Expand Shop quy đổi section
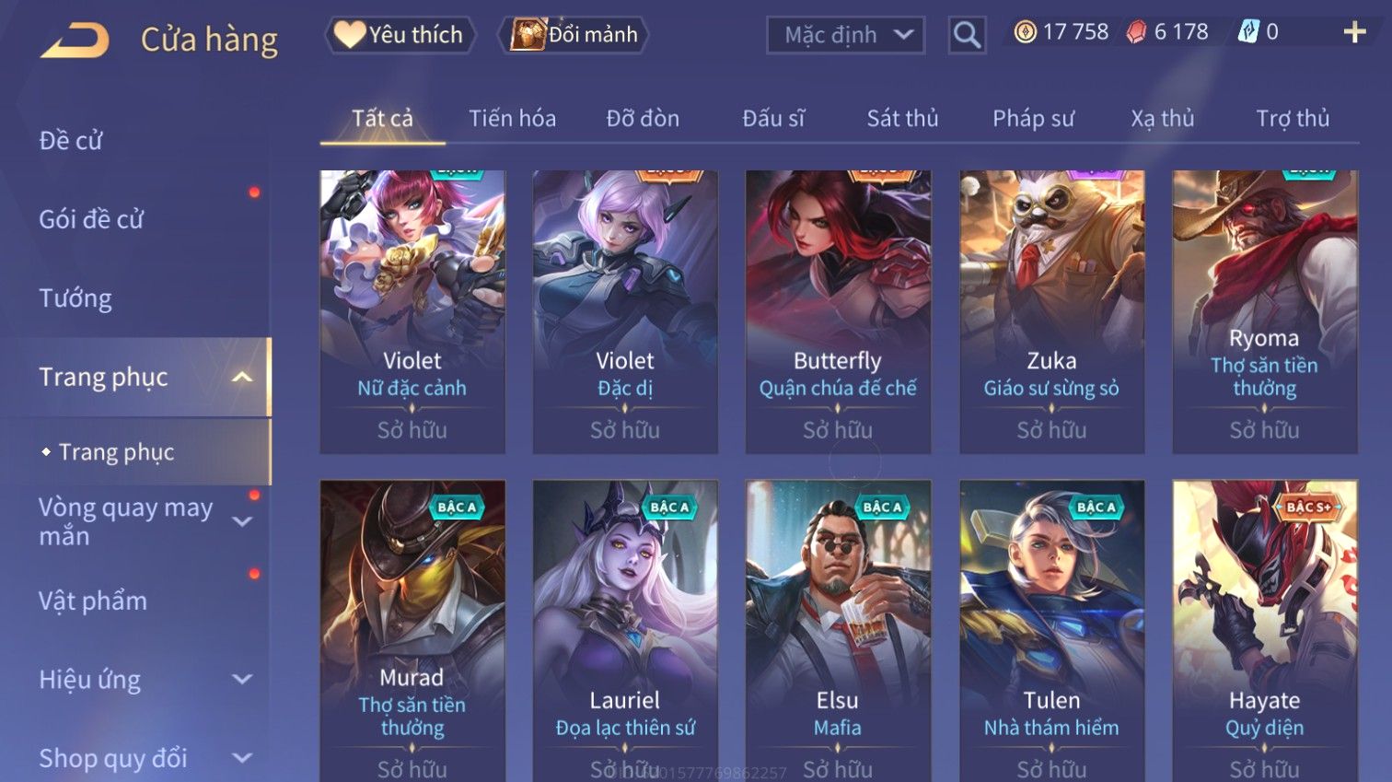 click(242, 758)
